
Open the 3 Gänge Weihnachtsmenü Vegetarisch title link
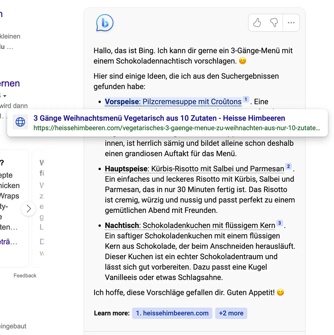coord(159,118)
